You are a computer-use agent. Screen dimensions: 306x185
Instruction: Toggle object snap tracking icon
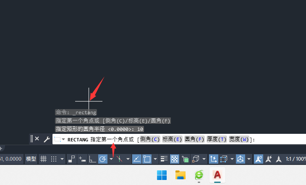tap(137, 159)
